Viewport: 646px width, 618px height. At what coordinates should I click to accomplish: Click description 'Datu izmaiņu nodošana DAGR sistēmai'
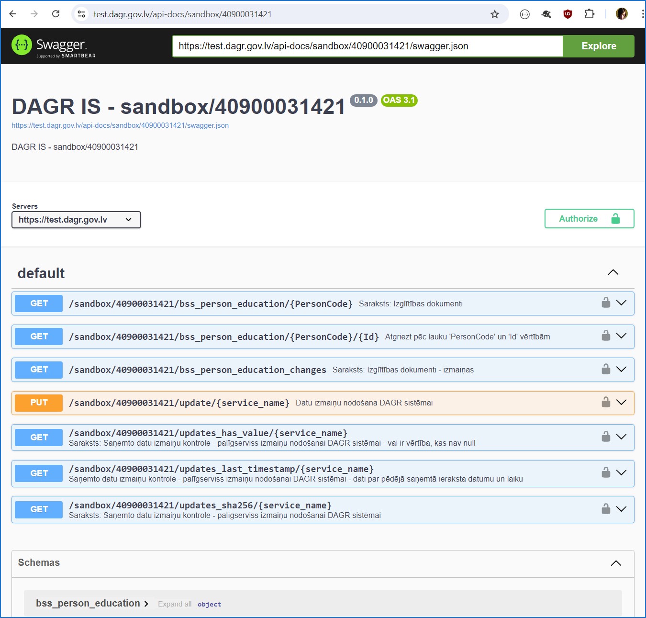(x=364, y=403)
